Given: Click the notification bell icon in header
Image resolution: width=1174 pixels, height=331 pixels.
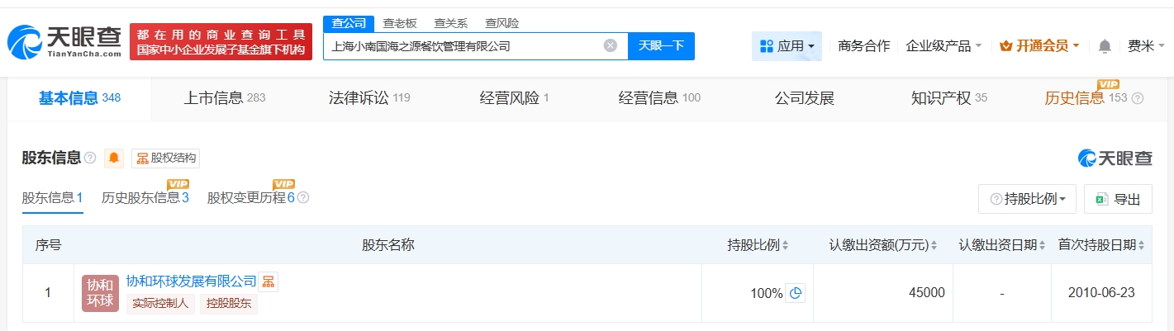Looking at the screenshot, I should [x=1105, y=46].
